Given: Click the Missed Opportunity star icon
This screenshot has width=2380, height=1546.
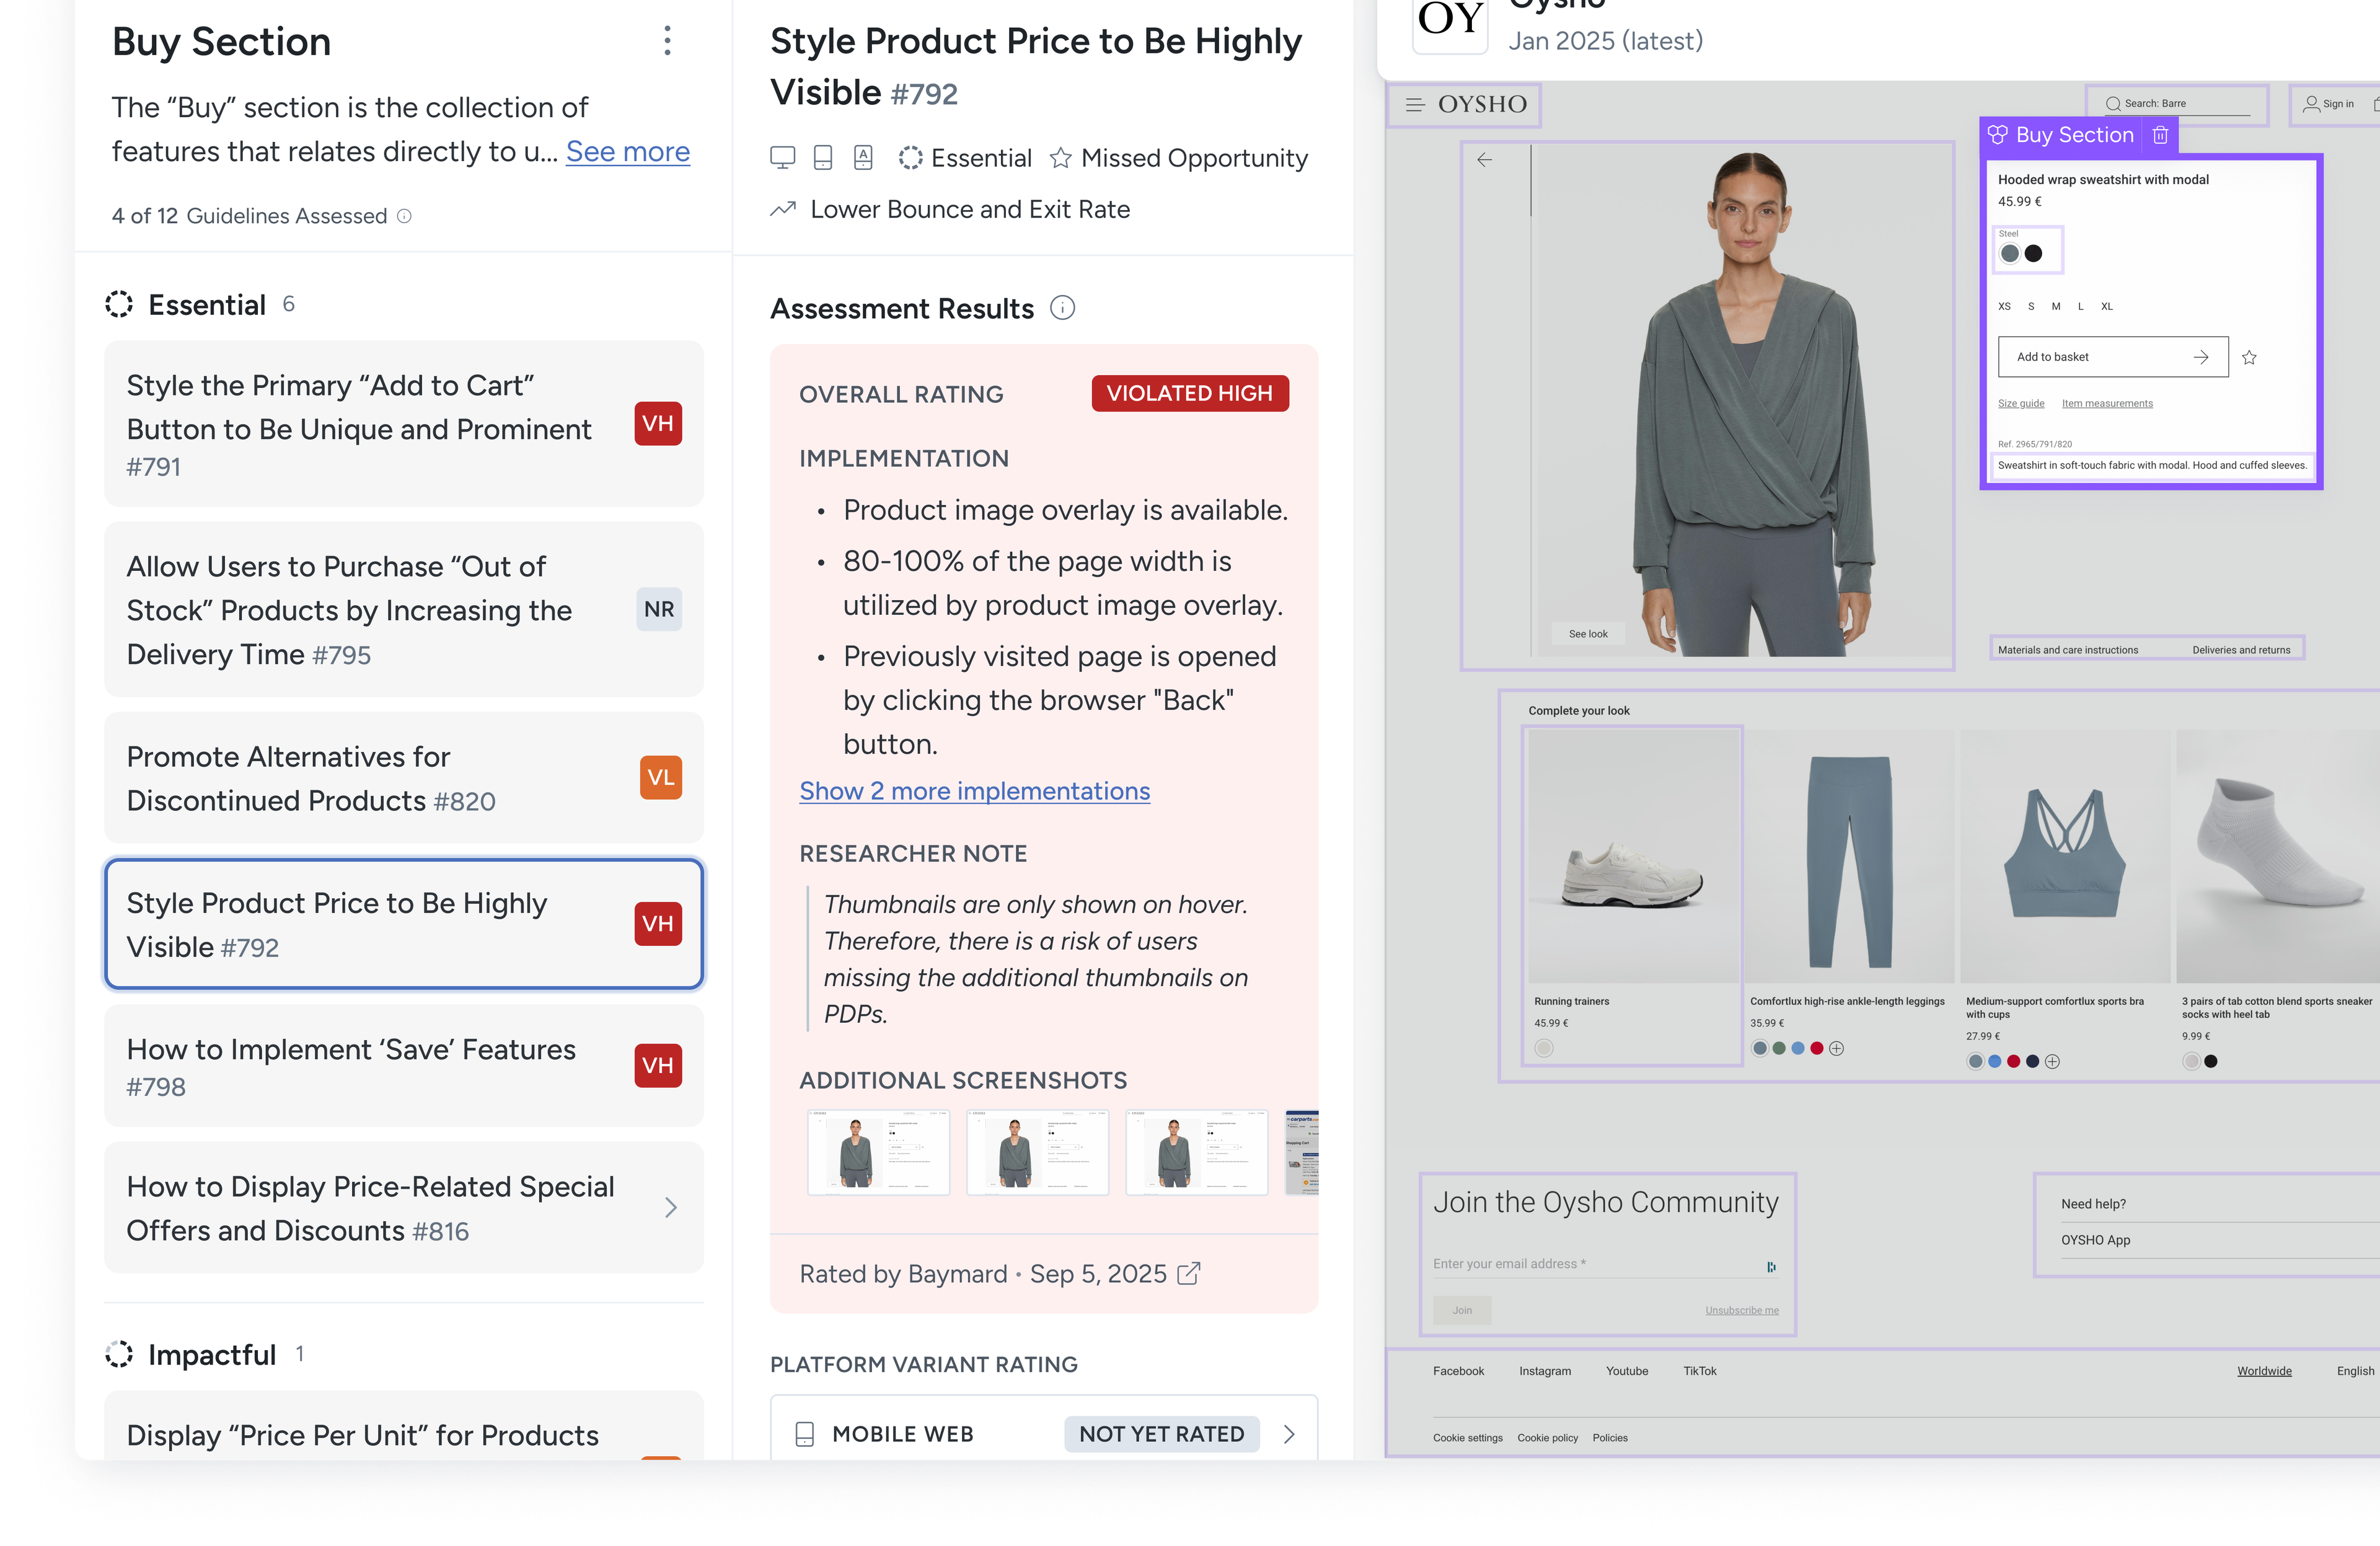Looking at the screenshot, I should (1060, 158).
